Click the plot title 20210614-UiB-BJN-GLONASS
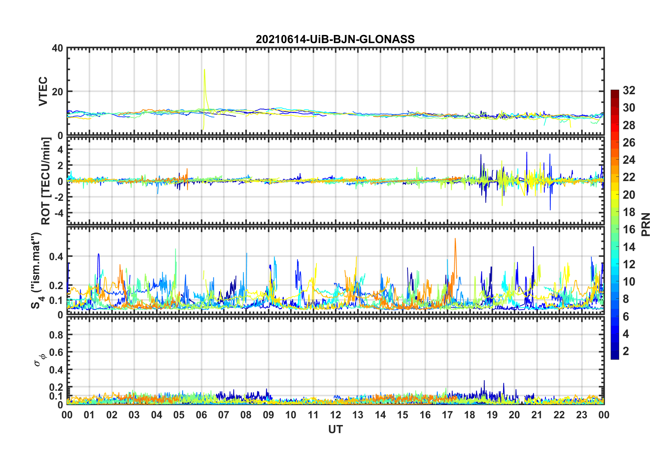 point(335,39)
